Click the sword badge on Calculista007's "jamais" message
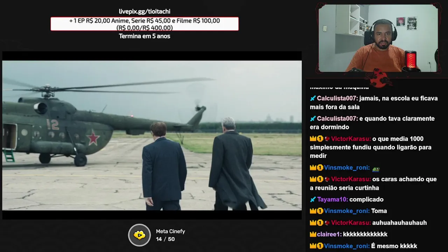This screenshot has height=252, width=448. [313, 98]
